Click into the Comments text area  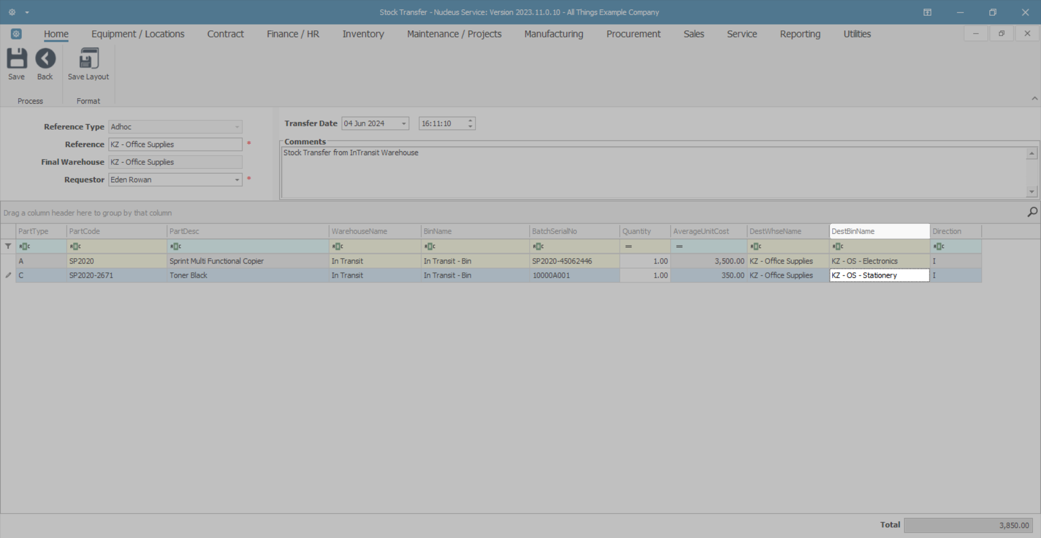pyautogui.click(x=653, y=172)
